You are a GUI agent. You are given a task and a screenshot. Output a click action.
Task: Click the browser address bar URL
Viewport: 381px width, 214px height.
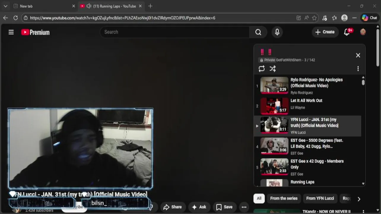click(123, 18)
